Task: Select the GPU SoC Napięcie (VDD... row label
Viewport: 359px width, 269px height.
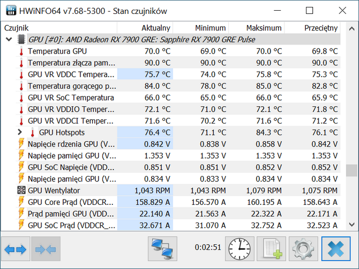Action: pos(71,167)
